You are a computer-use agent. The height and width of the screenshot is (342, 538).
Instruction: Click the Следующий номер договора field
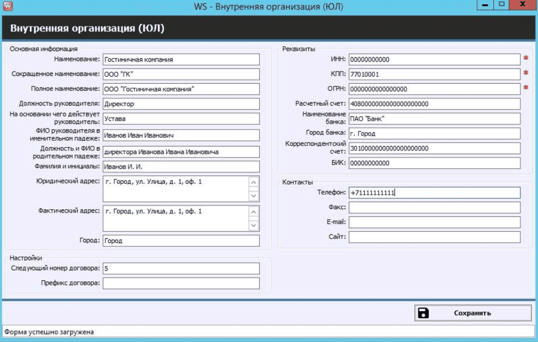181,268
